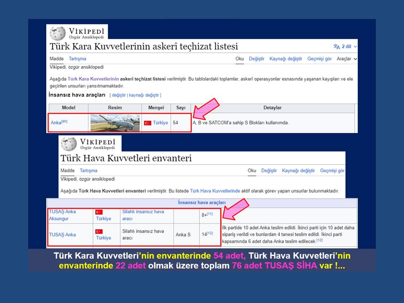Click the SATCOM'a sahip S Blokları detail text
The width and height of the screenshot is (404, 303).
point(241,123)
